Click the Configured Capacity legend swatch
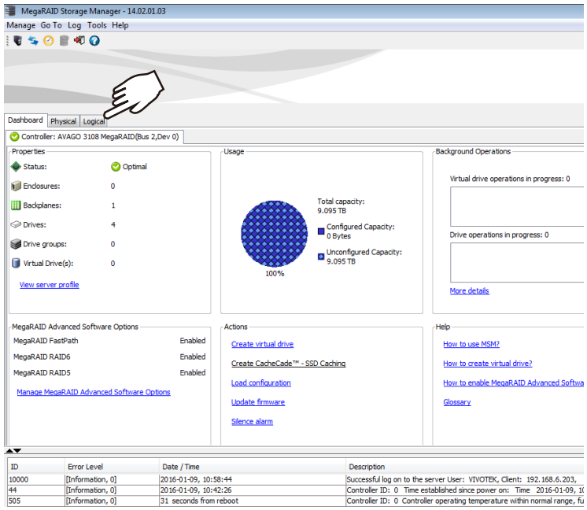 [321, 231]
